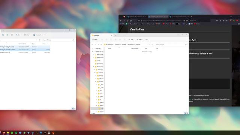Go up one folder in packages Explorer

coord(101,45)
